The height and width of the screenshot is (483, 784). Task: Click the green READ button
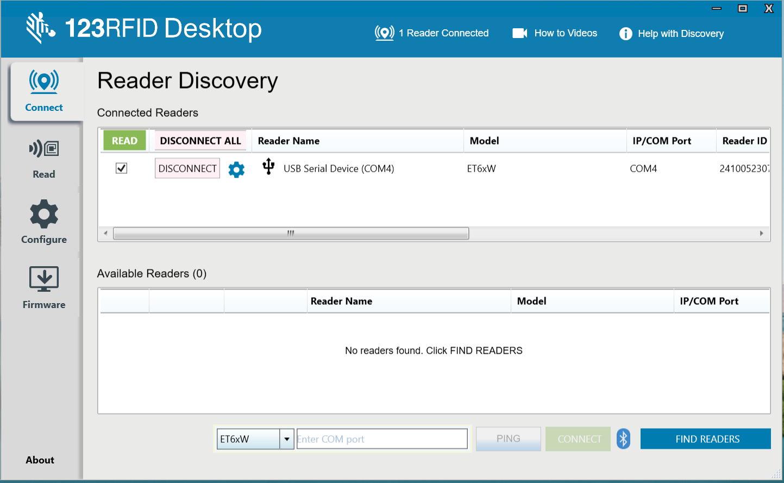coord(125,141)
